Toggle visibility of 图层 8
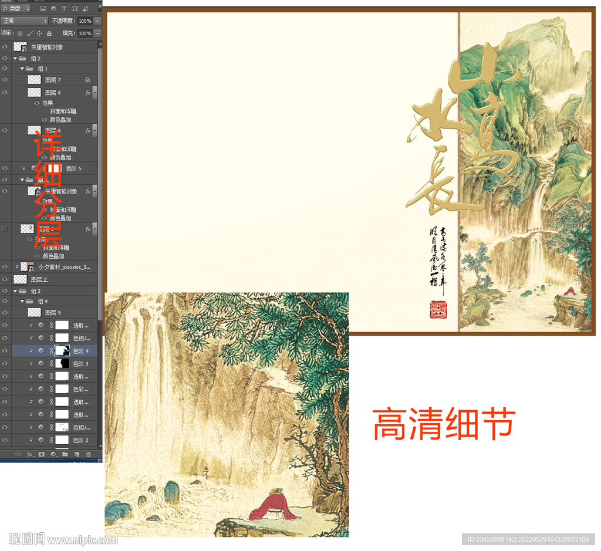The image size is (601, 551). tap(5, 93)
